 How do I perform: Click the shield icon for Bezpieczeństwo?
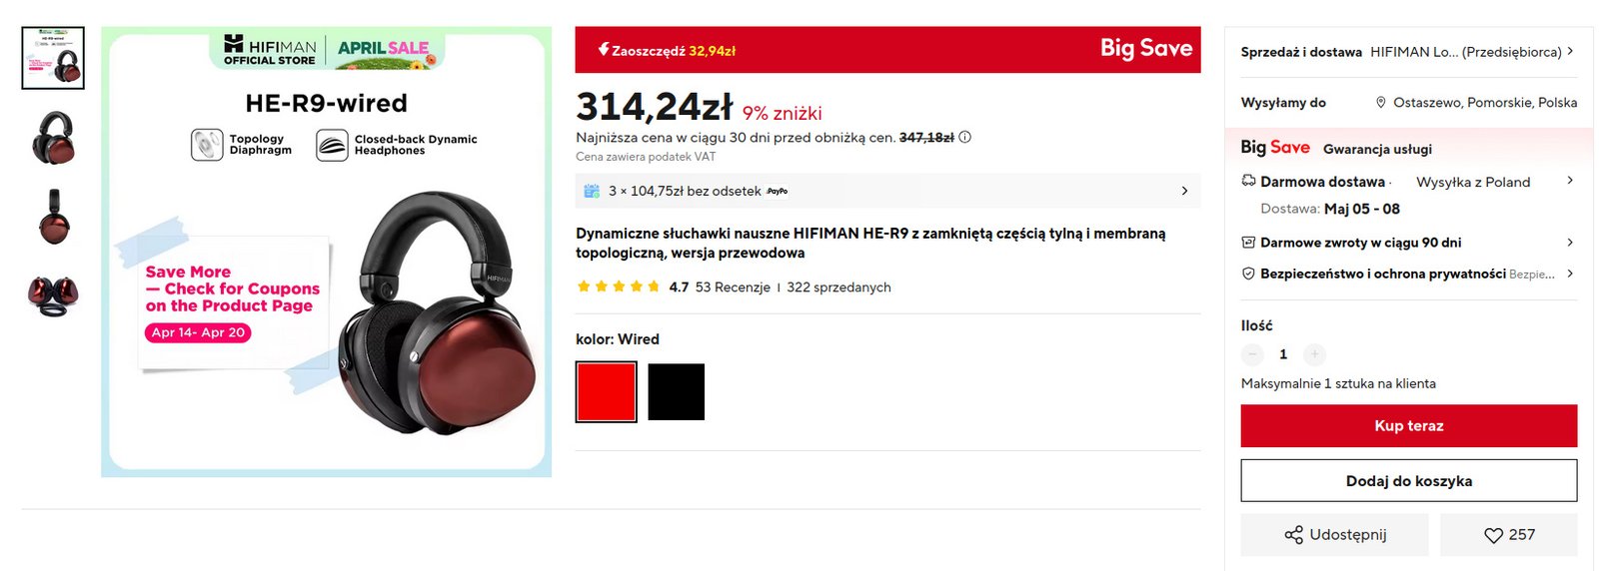1248,274
